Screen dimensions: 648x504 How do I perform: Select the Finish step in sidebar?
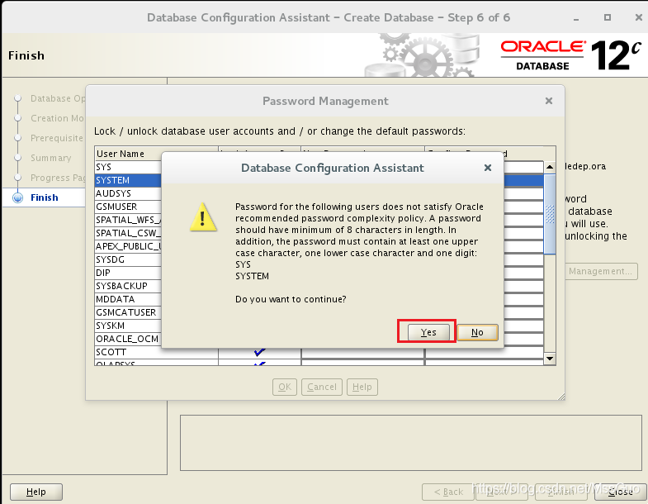pos(45,197)
